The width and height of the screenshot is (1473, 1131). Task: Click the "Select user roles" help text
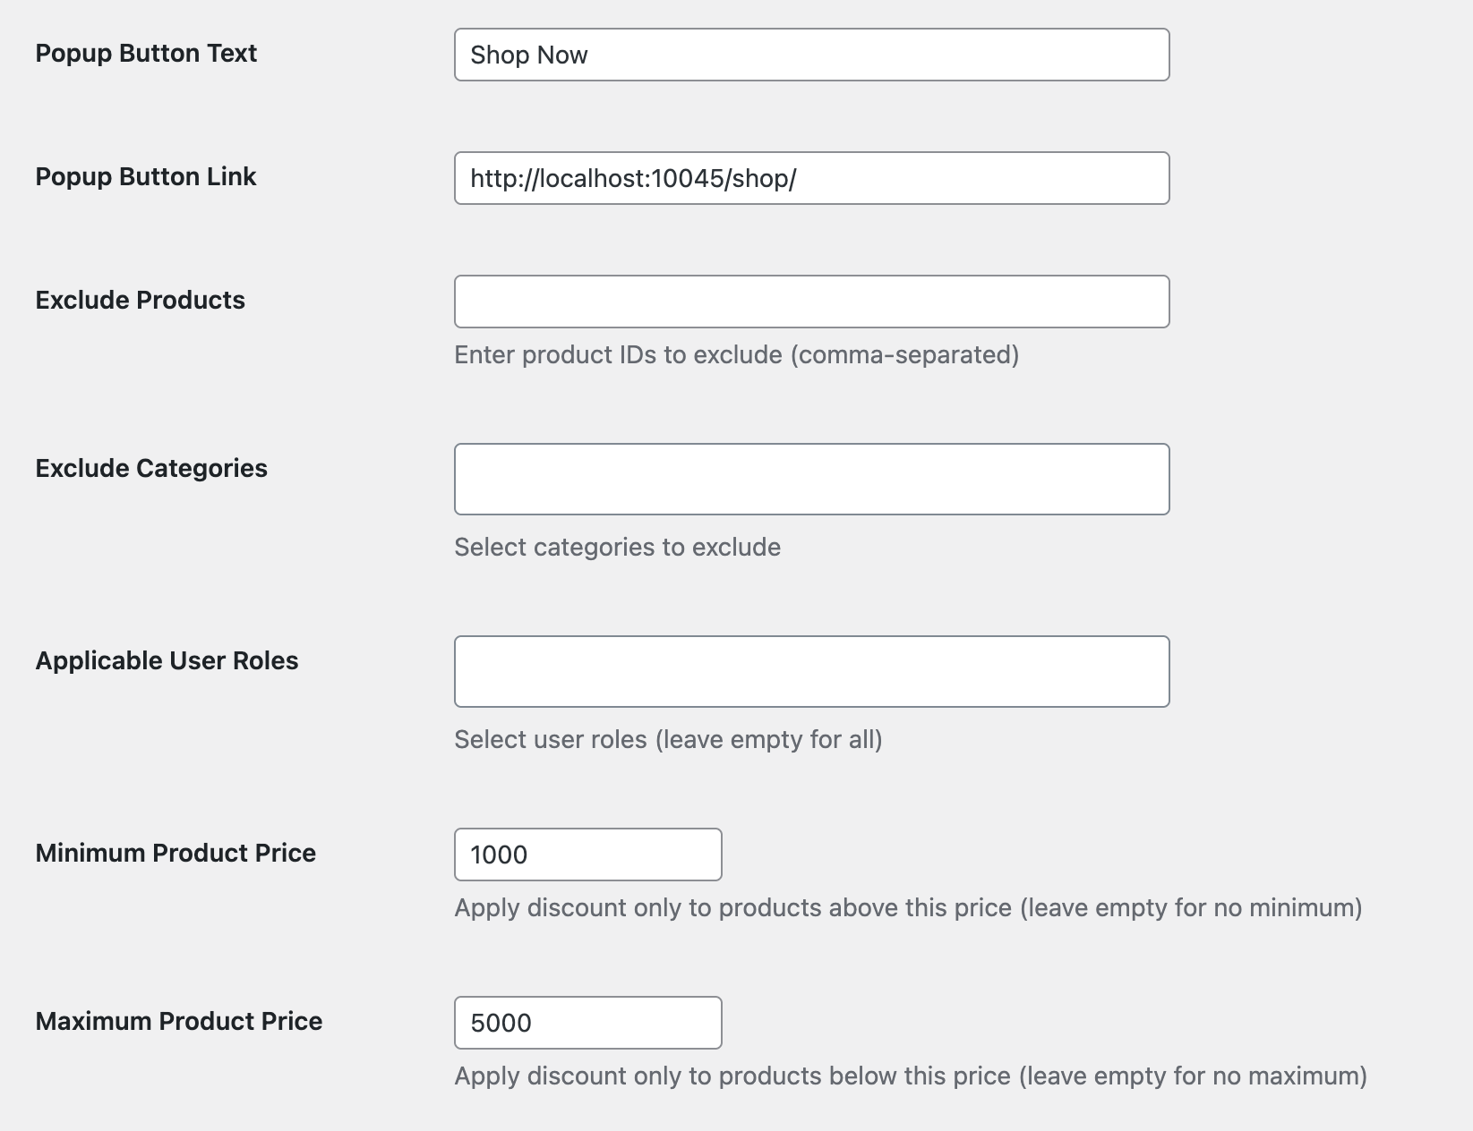coord(668,739)
